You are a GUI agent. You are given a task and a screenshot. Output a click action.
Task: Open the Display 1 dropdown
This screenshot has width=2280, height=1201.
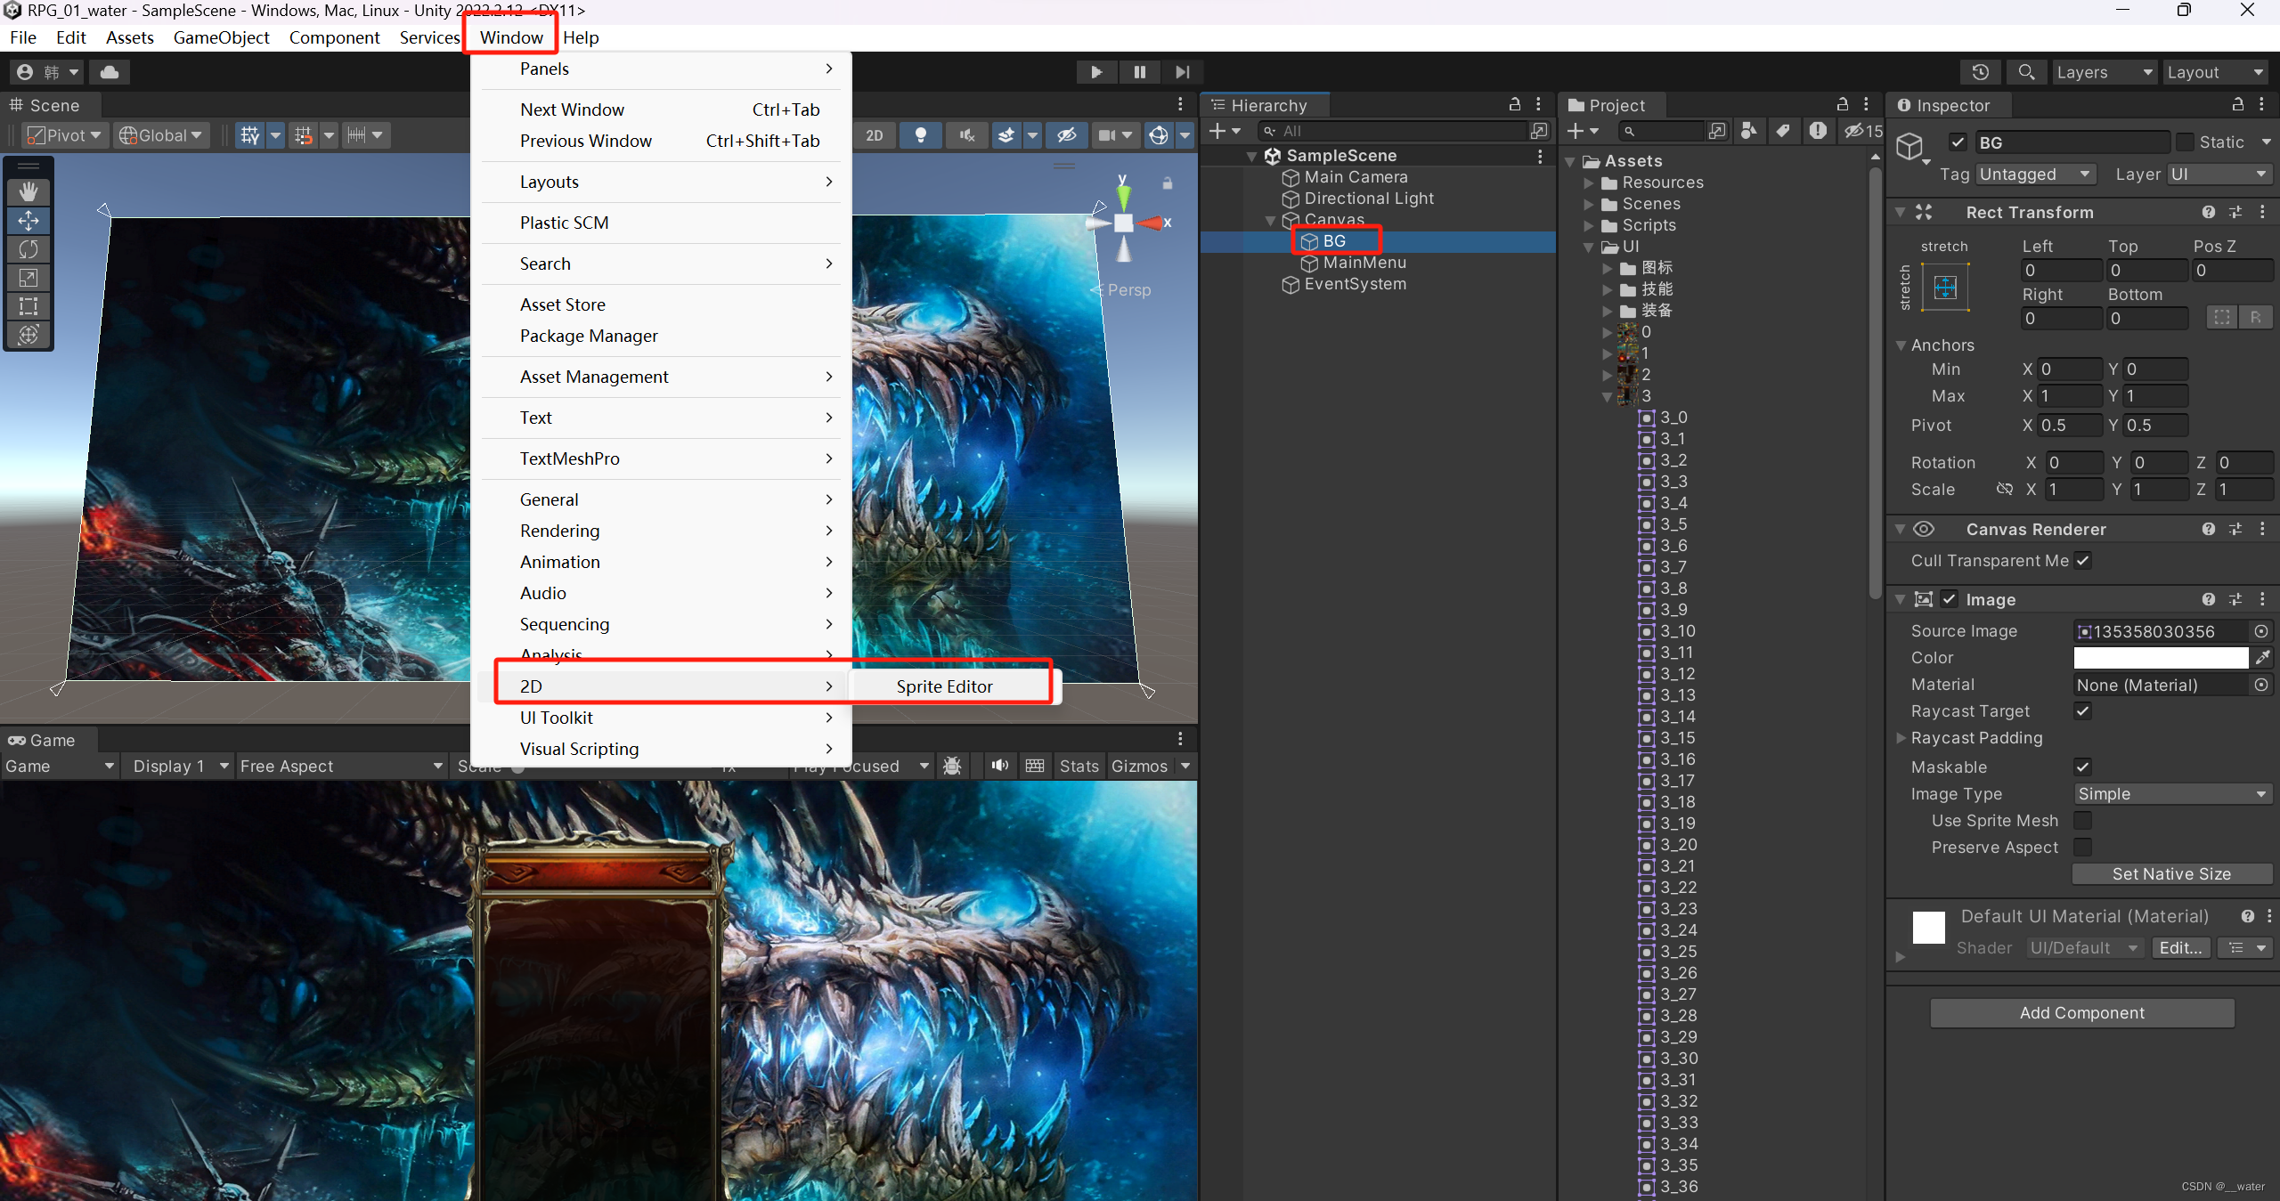[x=180, y=766]
